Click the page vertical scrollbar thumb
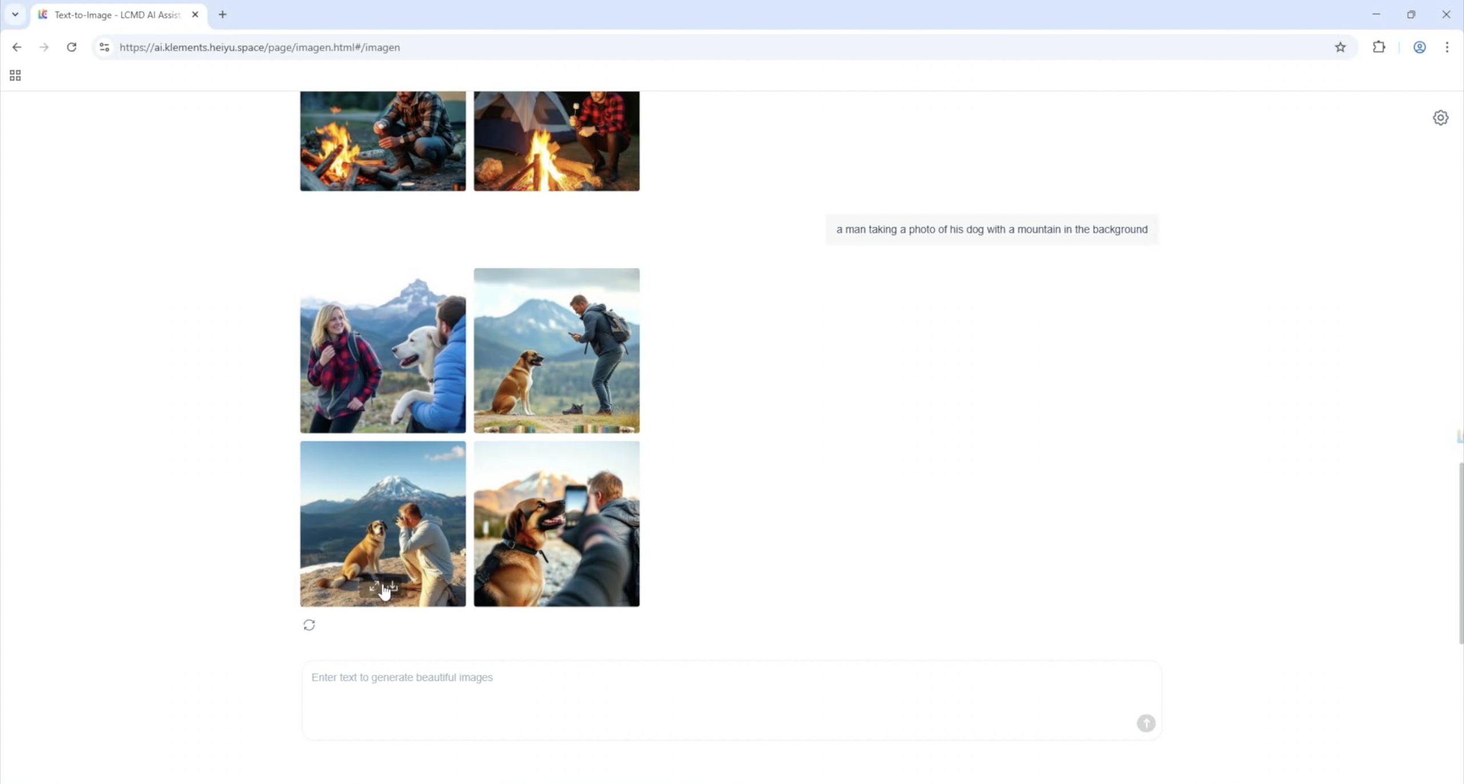The image size is (1464, 784). 1460,551
